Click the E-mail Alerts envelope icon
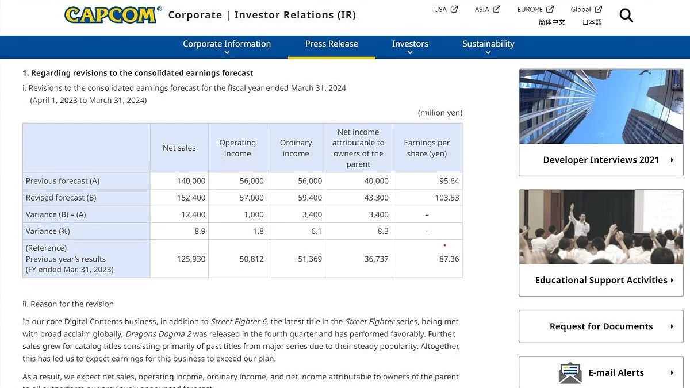This screenshot has height=388, width=690. (x=570, y=373)
